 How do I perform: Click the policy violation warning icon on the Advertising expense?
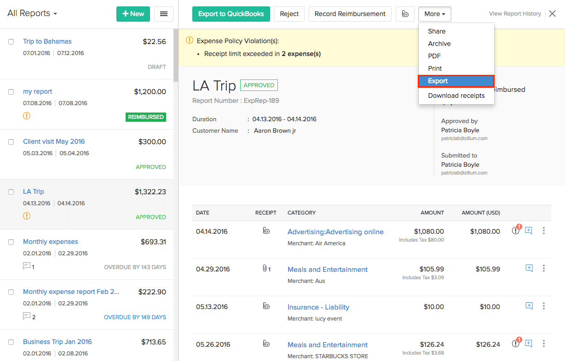pyautogui.click(x=516, y=231)
